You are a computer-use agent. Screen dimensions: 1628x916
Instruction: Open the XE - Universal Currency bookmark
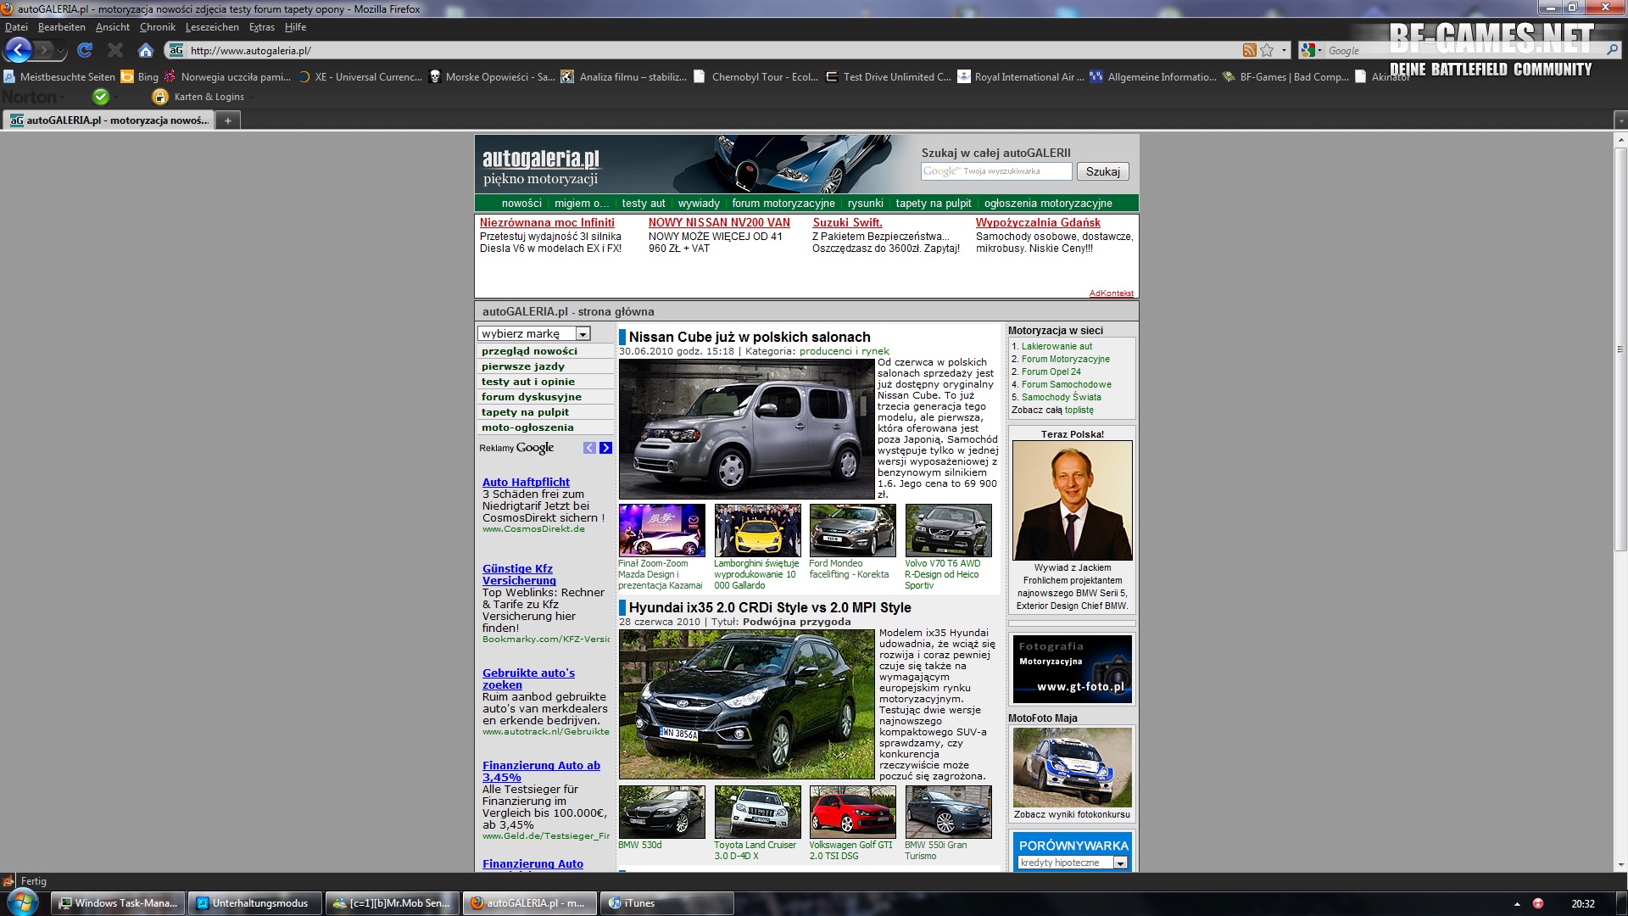360,76
